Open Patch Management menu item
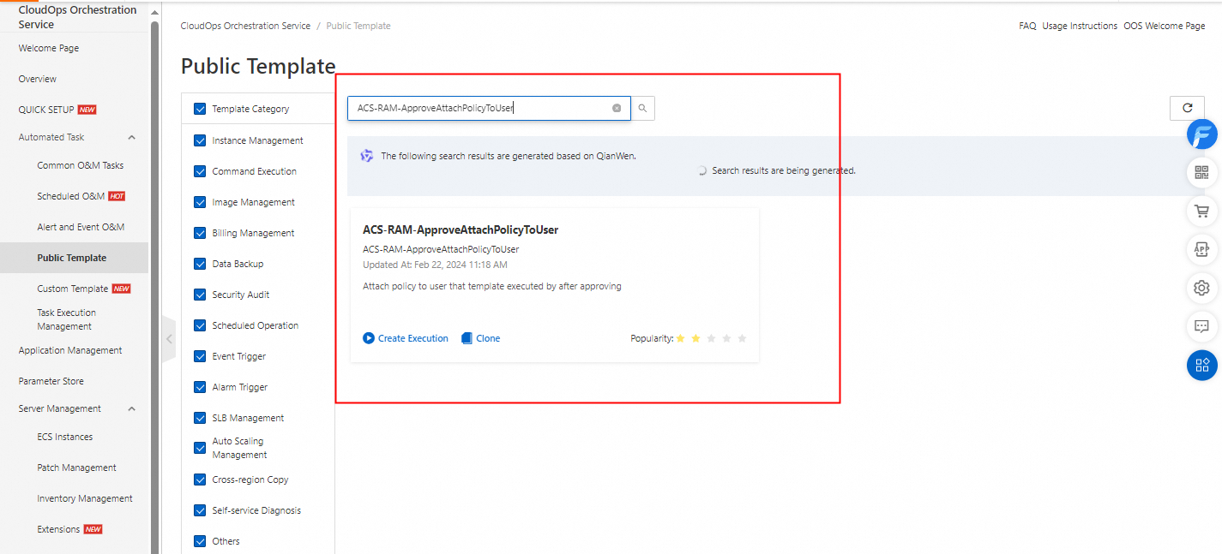Screen dimensions: 1222x554 point(77,468)
